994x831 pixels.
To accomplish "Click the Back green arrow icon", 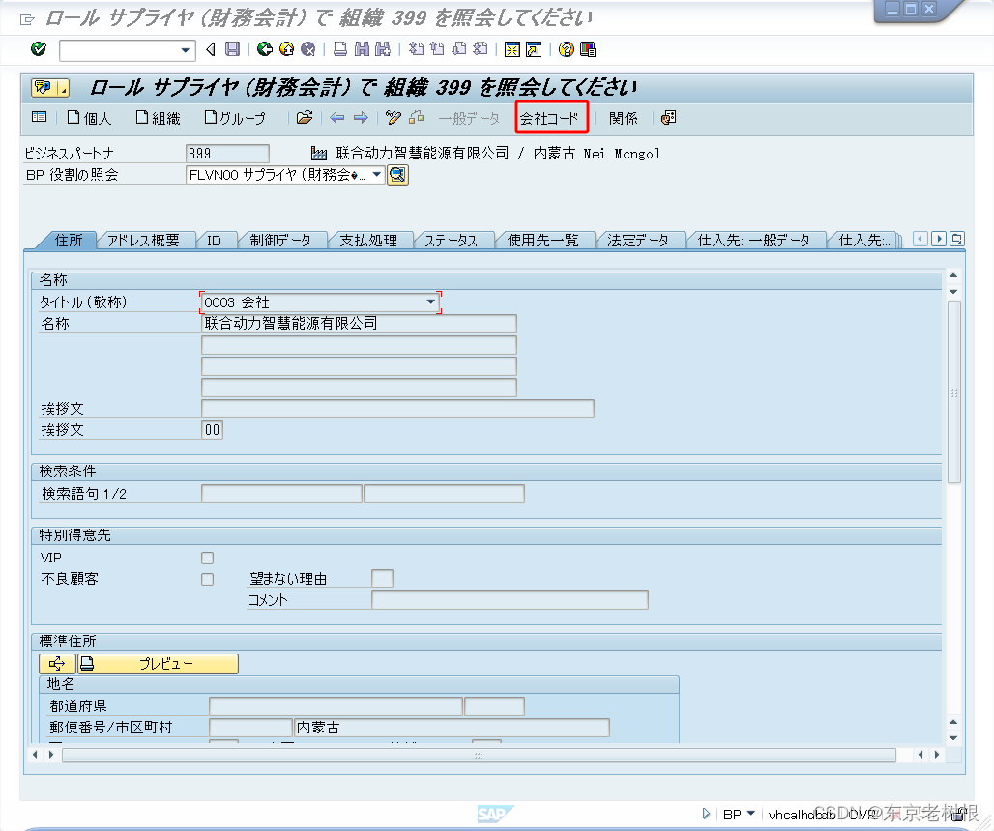I will point(264,48).
